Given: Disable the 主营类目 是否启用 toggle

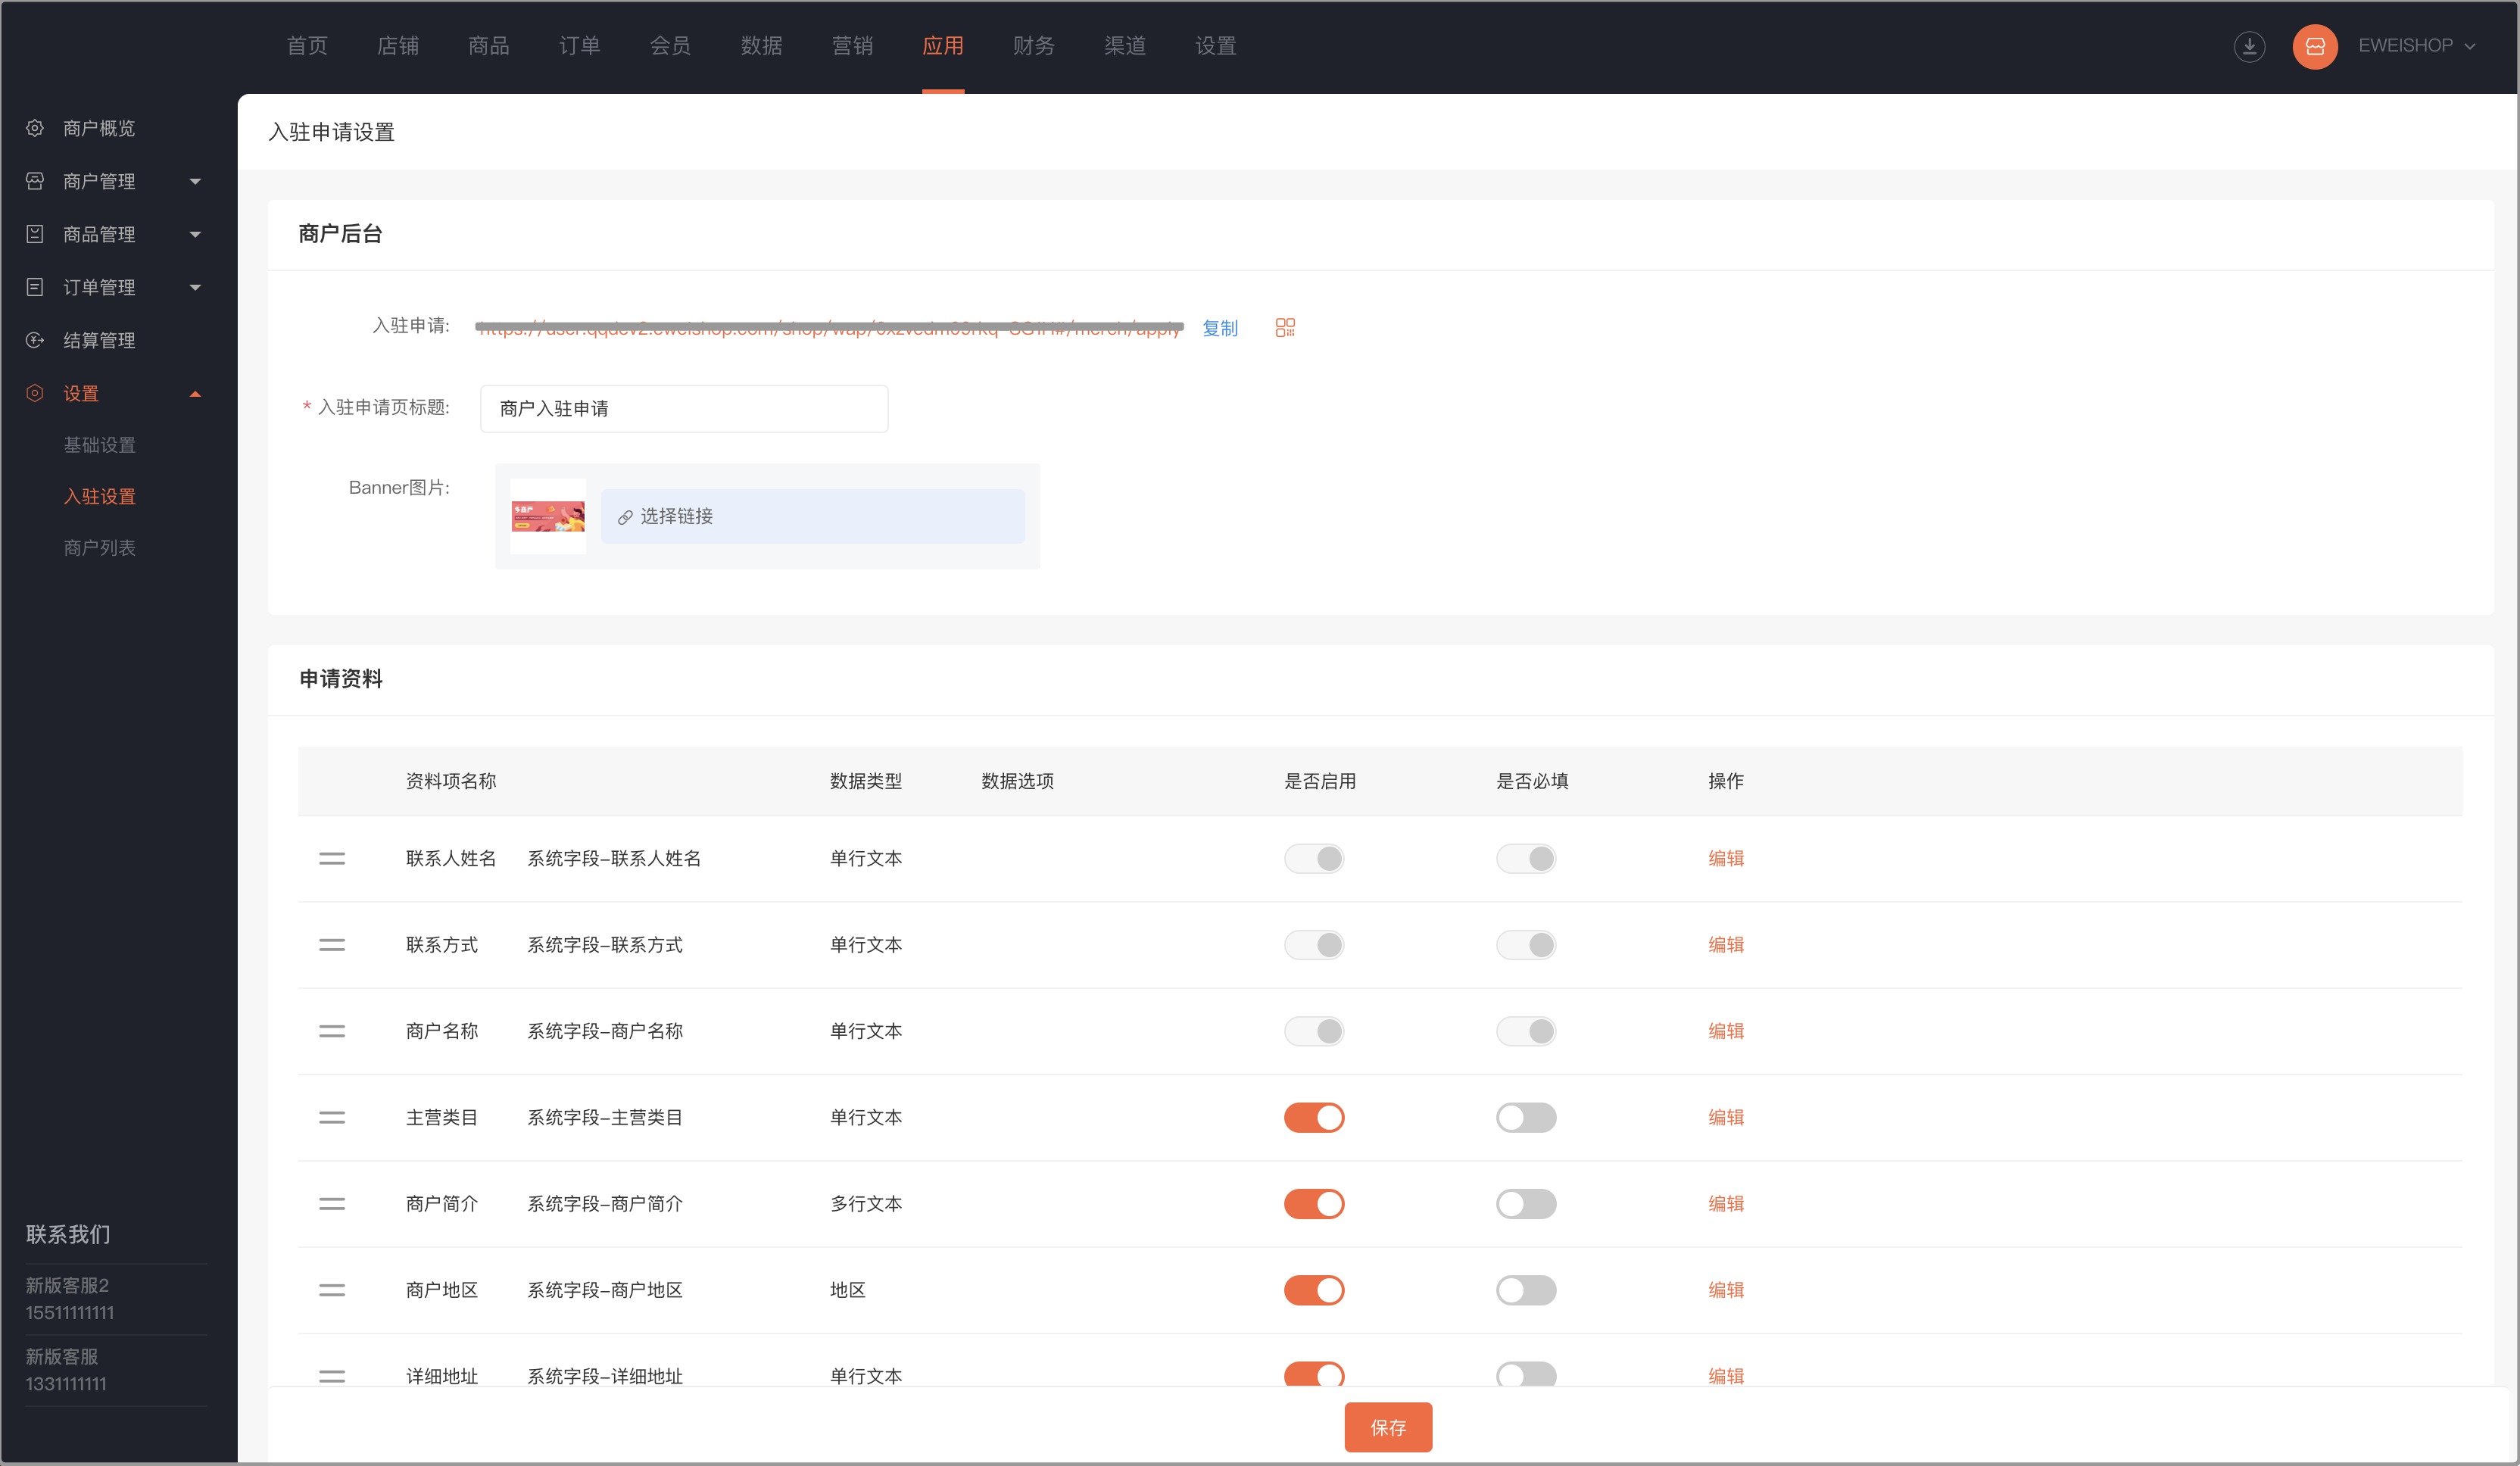Looking at the screenshot, I should click(x=1314, y=1117).
